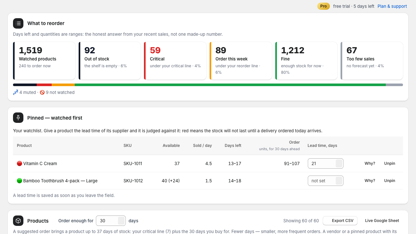
Task: Click the 9 not watched text
Action: pyautogui.click(x=60, y=92)
